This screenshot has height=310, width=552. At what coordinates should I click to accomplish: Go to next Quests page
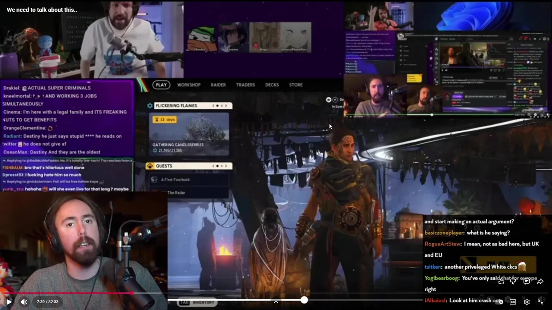226,166
